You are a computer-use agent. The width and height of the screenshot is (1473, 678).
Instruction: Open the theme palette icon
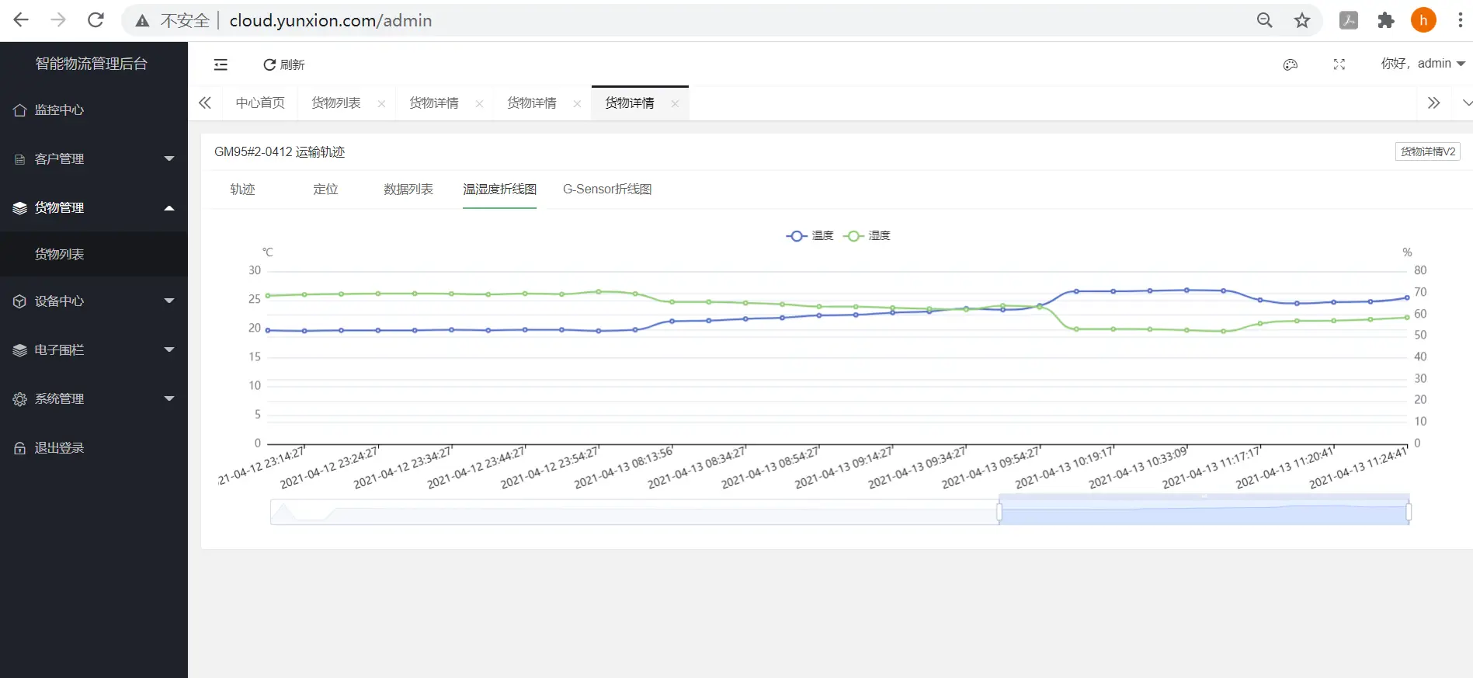click(1290, 64)
